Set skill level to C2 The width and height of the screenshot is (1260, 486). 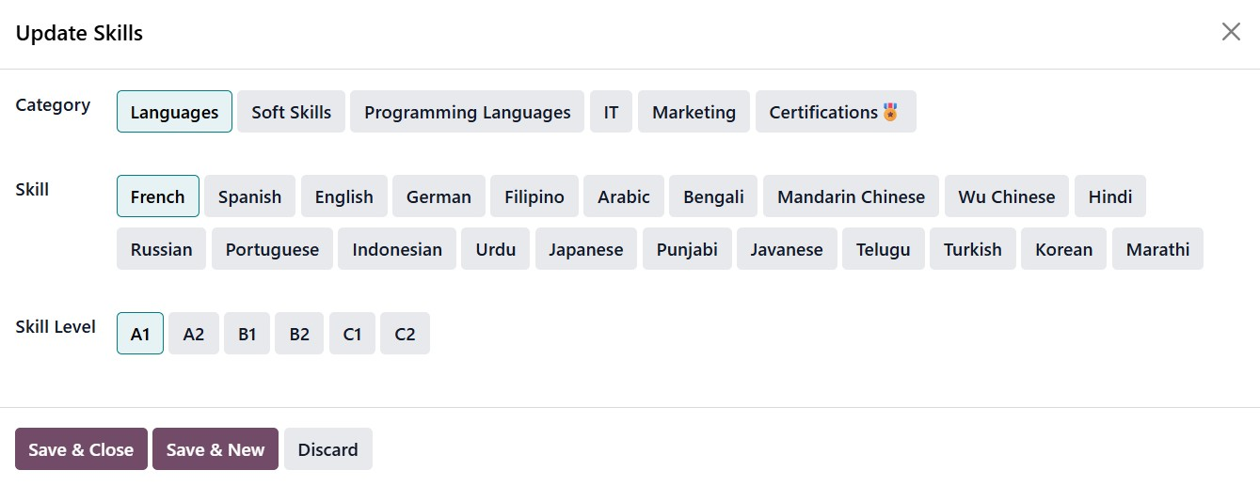click(405, 334)
